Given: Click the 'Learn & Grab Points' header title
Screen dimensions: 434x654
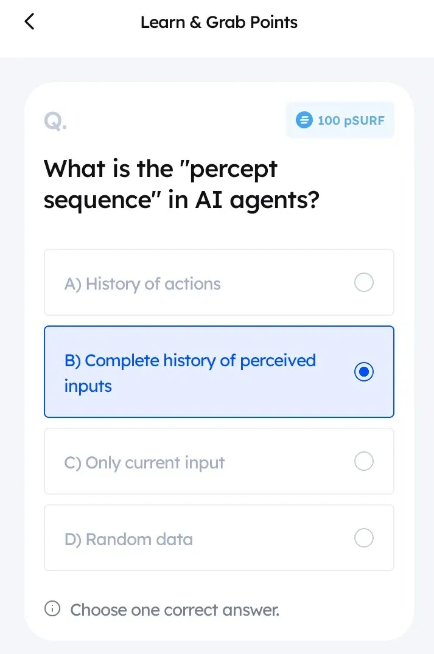Looking at the screenshot, I should click(x=219, y=23).
